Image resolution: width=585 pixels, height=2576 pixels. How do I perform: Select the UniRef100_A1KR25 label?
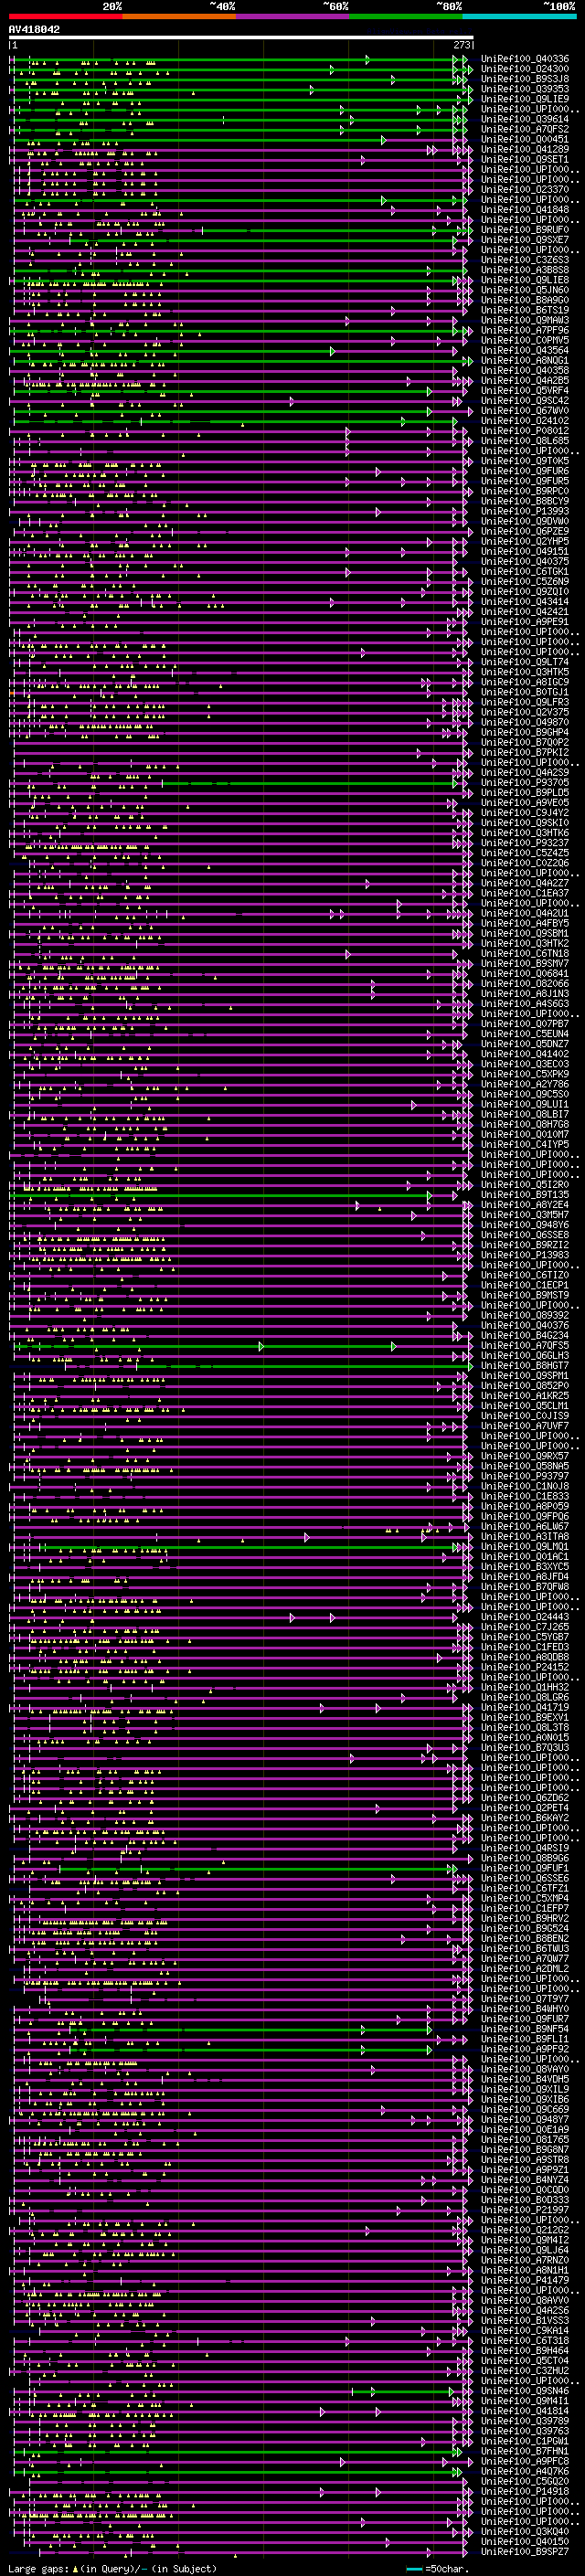525,1395
